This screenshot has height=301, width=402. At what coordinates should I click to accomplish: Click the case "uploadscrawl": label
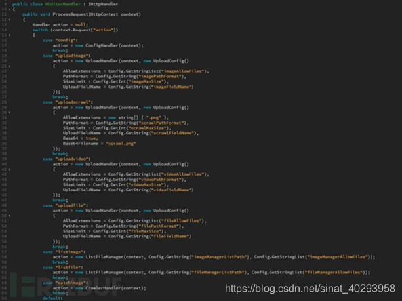68,102
